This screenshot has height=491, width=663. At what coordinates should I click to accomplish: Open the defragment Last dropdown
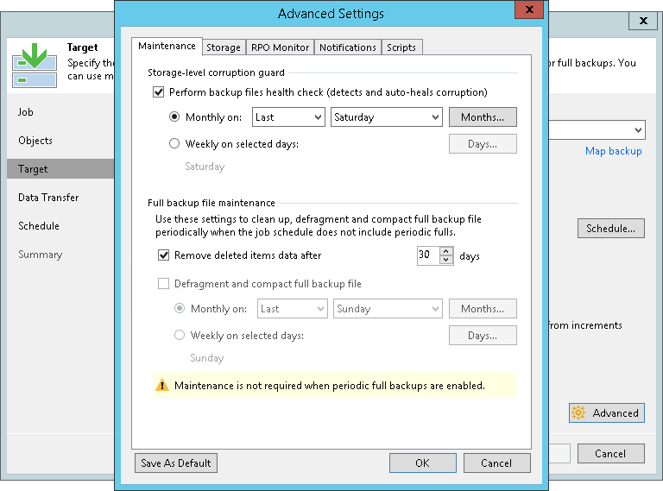tap(292, 309)
